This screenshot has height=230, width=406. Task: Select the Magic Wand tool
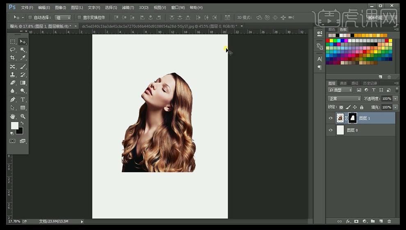(23, 50)
